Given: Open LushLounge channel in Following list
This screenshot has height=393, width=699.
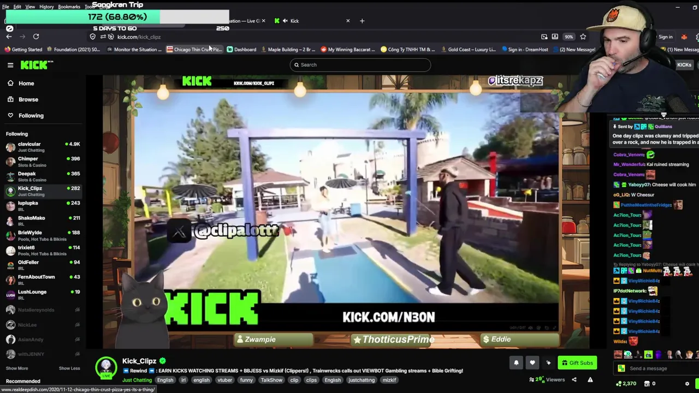Looking at the screenshot, I should click(x=43, y=294).
